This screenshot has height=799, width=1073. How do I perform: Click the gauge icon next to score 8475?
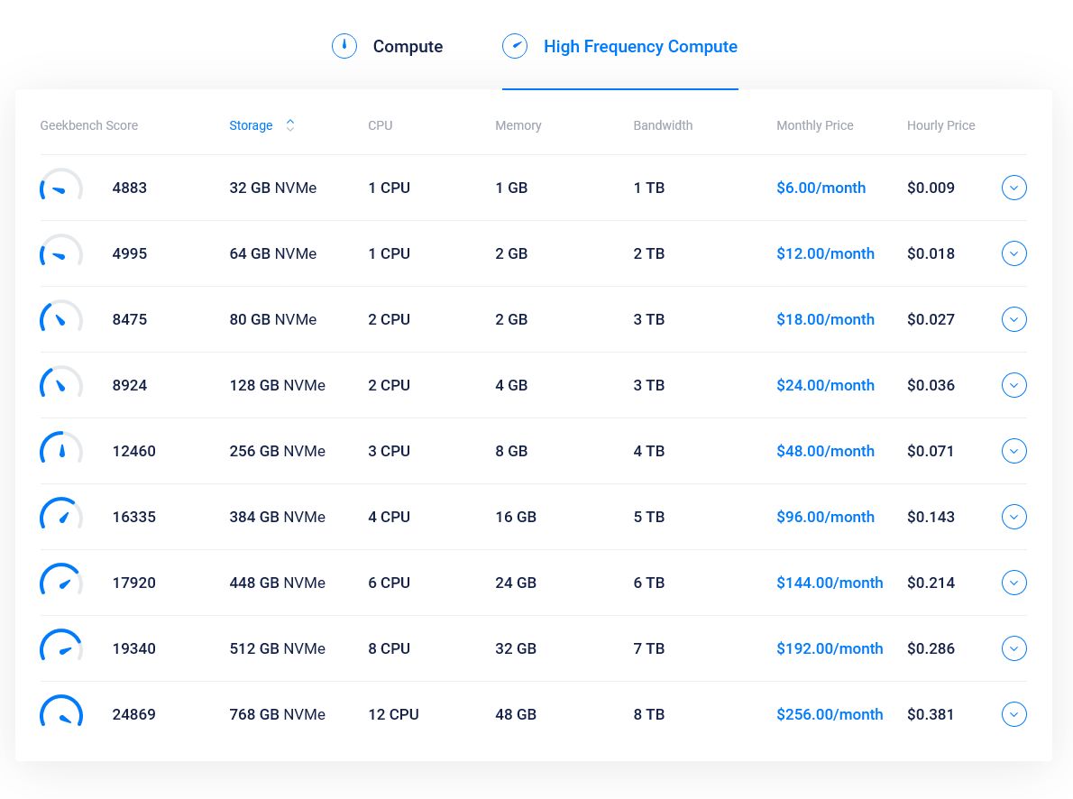(x=61, y=319)
